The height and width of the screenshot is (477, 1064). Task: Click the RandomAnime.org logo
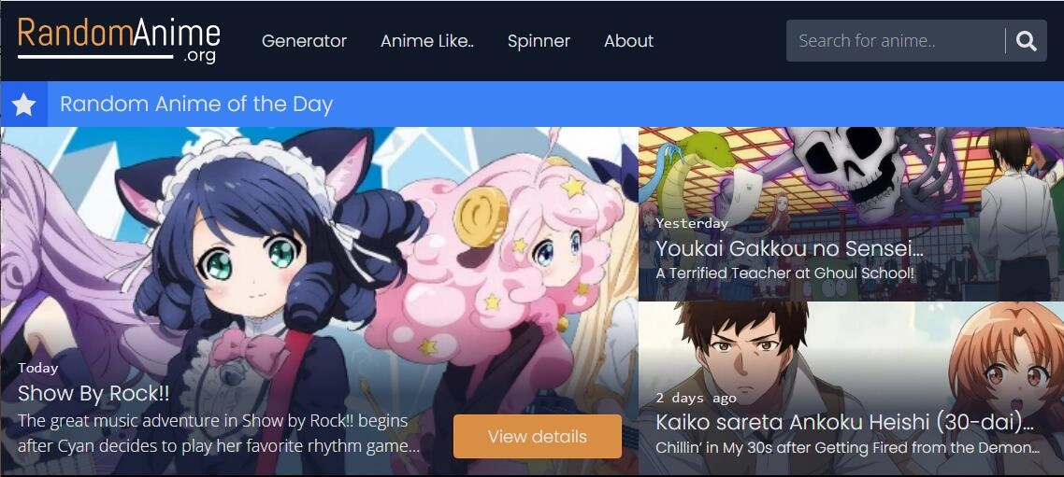click(x=119, y=40)
